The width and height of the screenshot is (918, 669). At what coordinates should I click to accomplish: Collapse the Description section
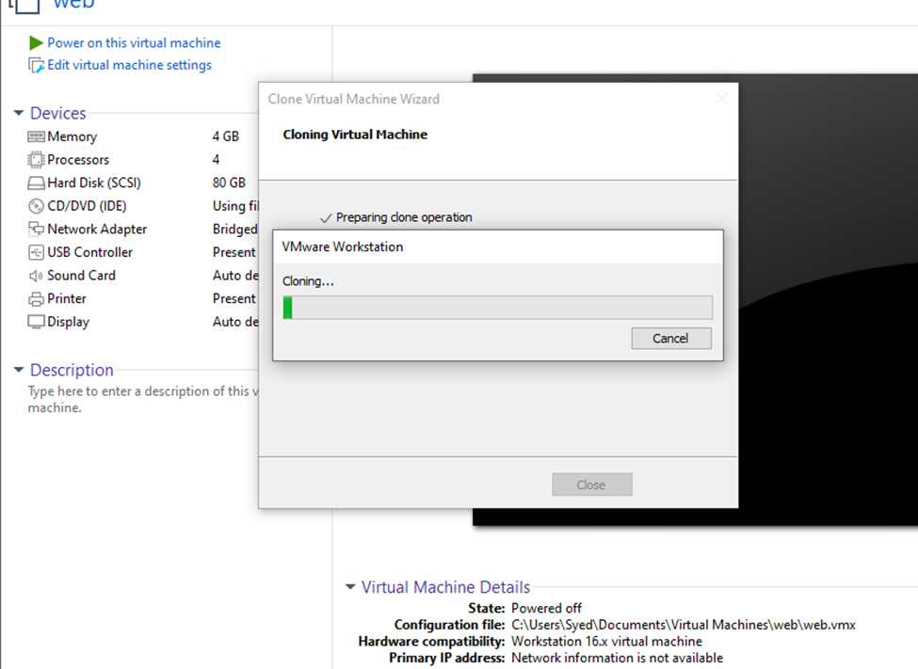(x=18, y=371)
